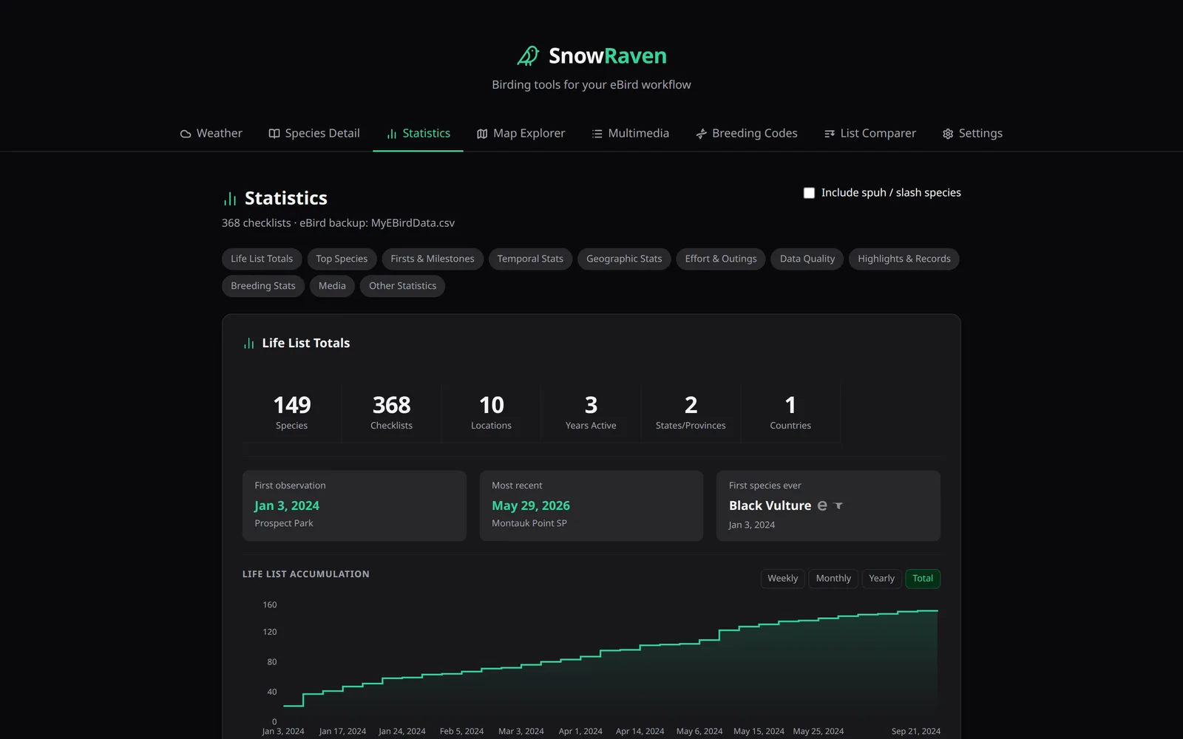Click the cloud icon on the Weather tab
This screenshot has width=1183, height=739.
[186, 134]
